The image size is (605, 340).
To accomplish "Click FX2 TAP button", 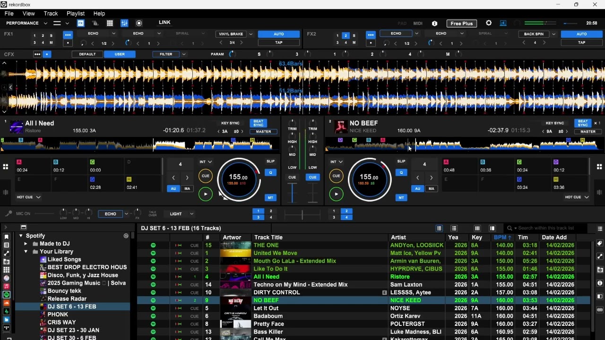I will coord(581,42).
